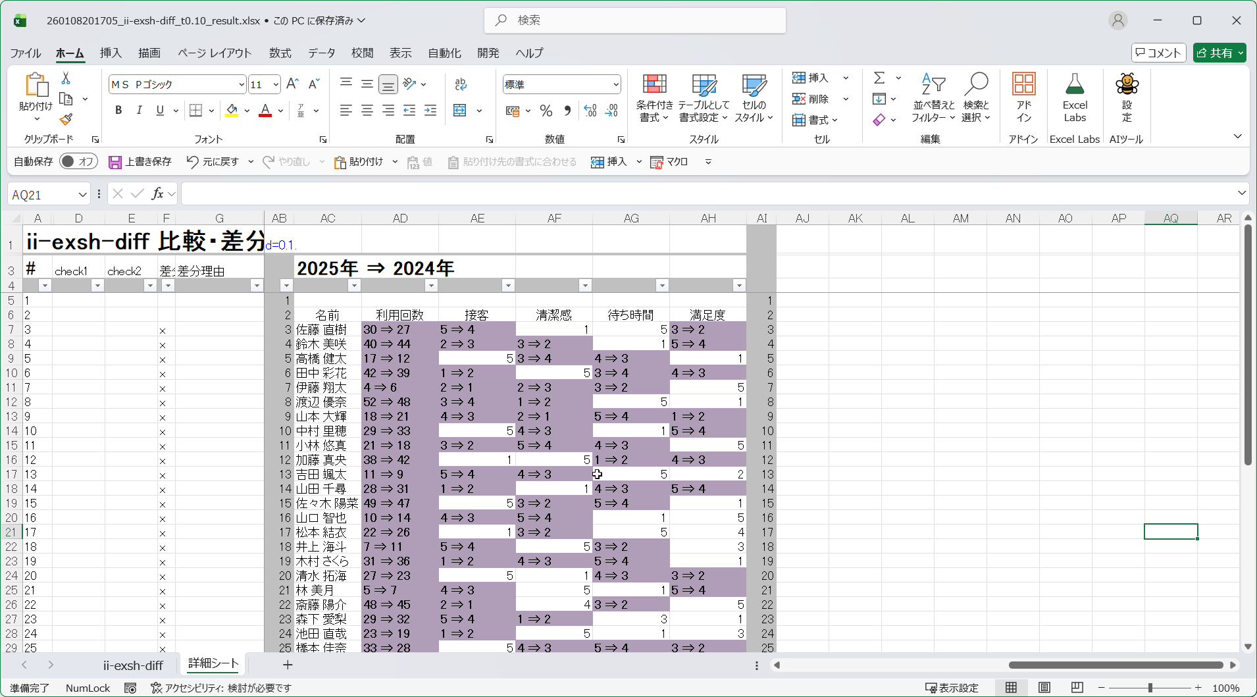Add a new sheet with plus button
Viewport: 1257px width, 697px height.
tap(288, 665)
